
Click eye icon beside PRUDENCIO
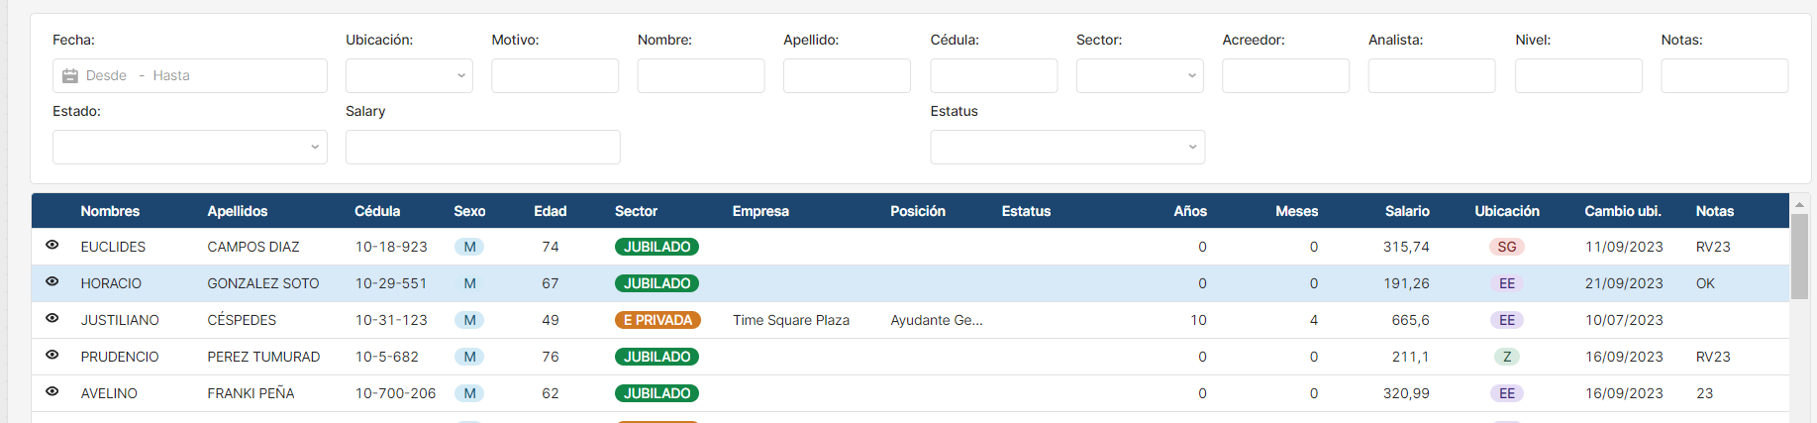[x=52, y=356]
